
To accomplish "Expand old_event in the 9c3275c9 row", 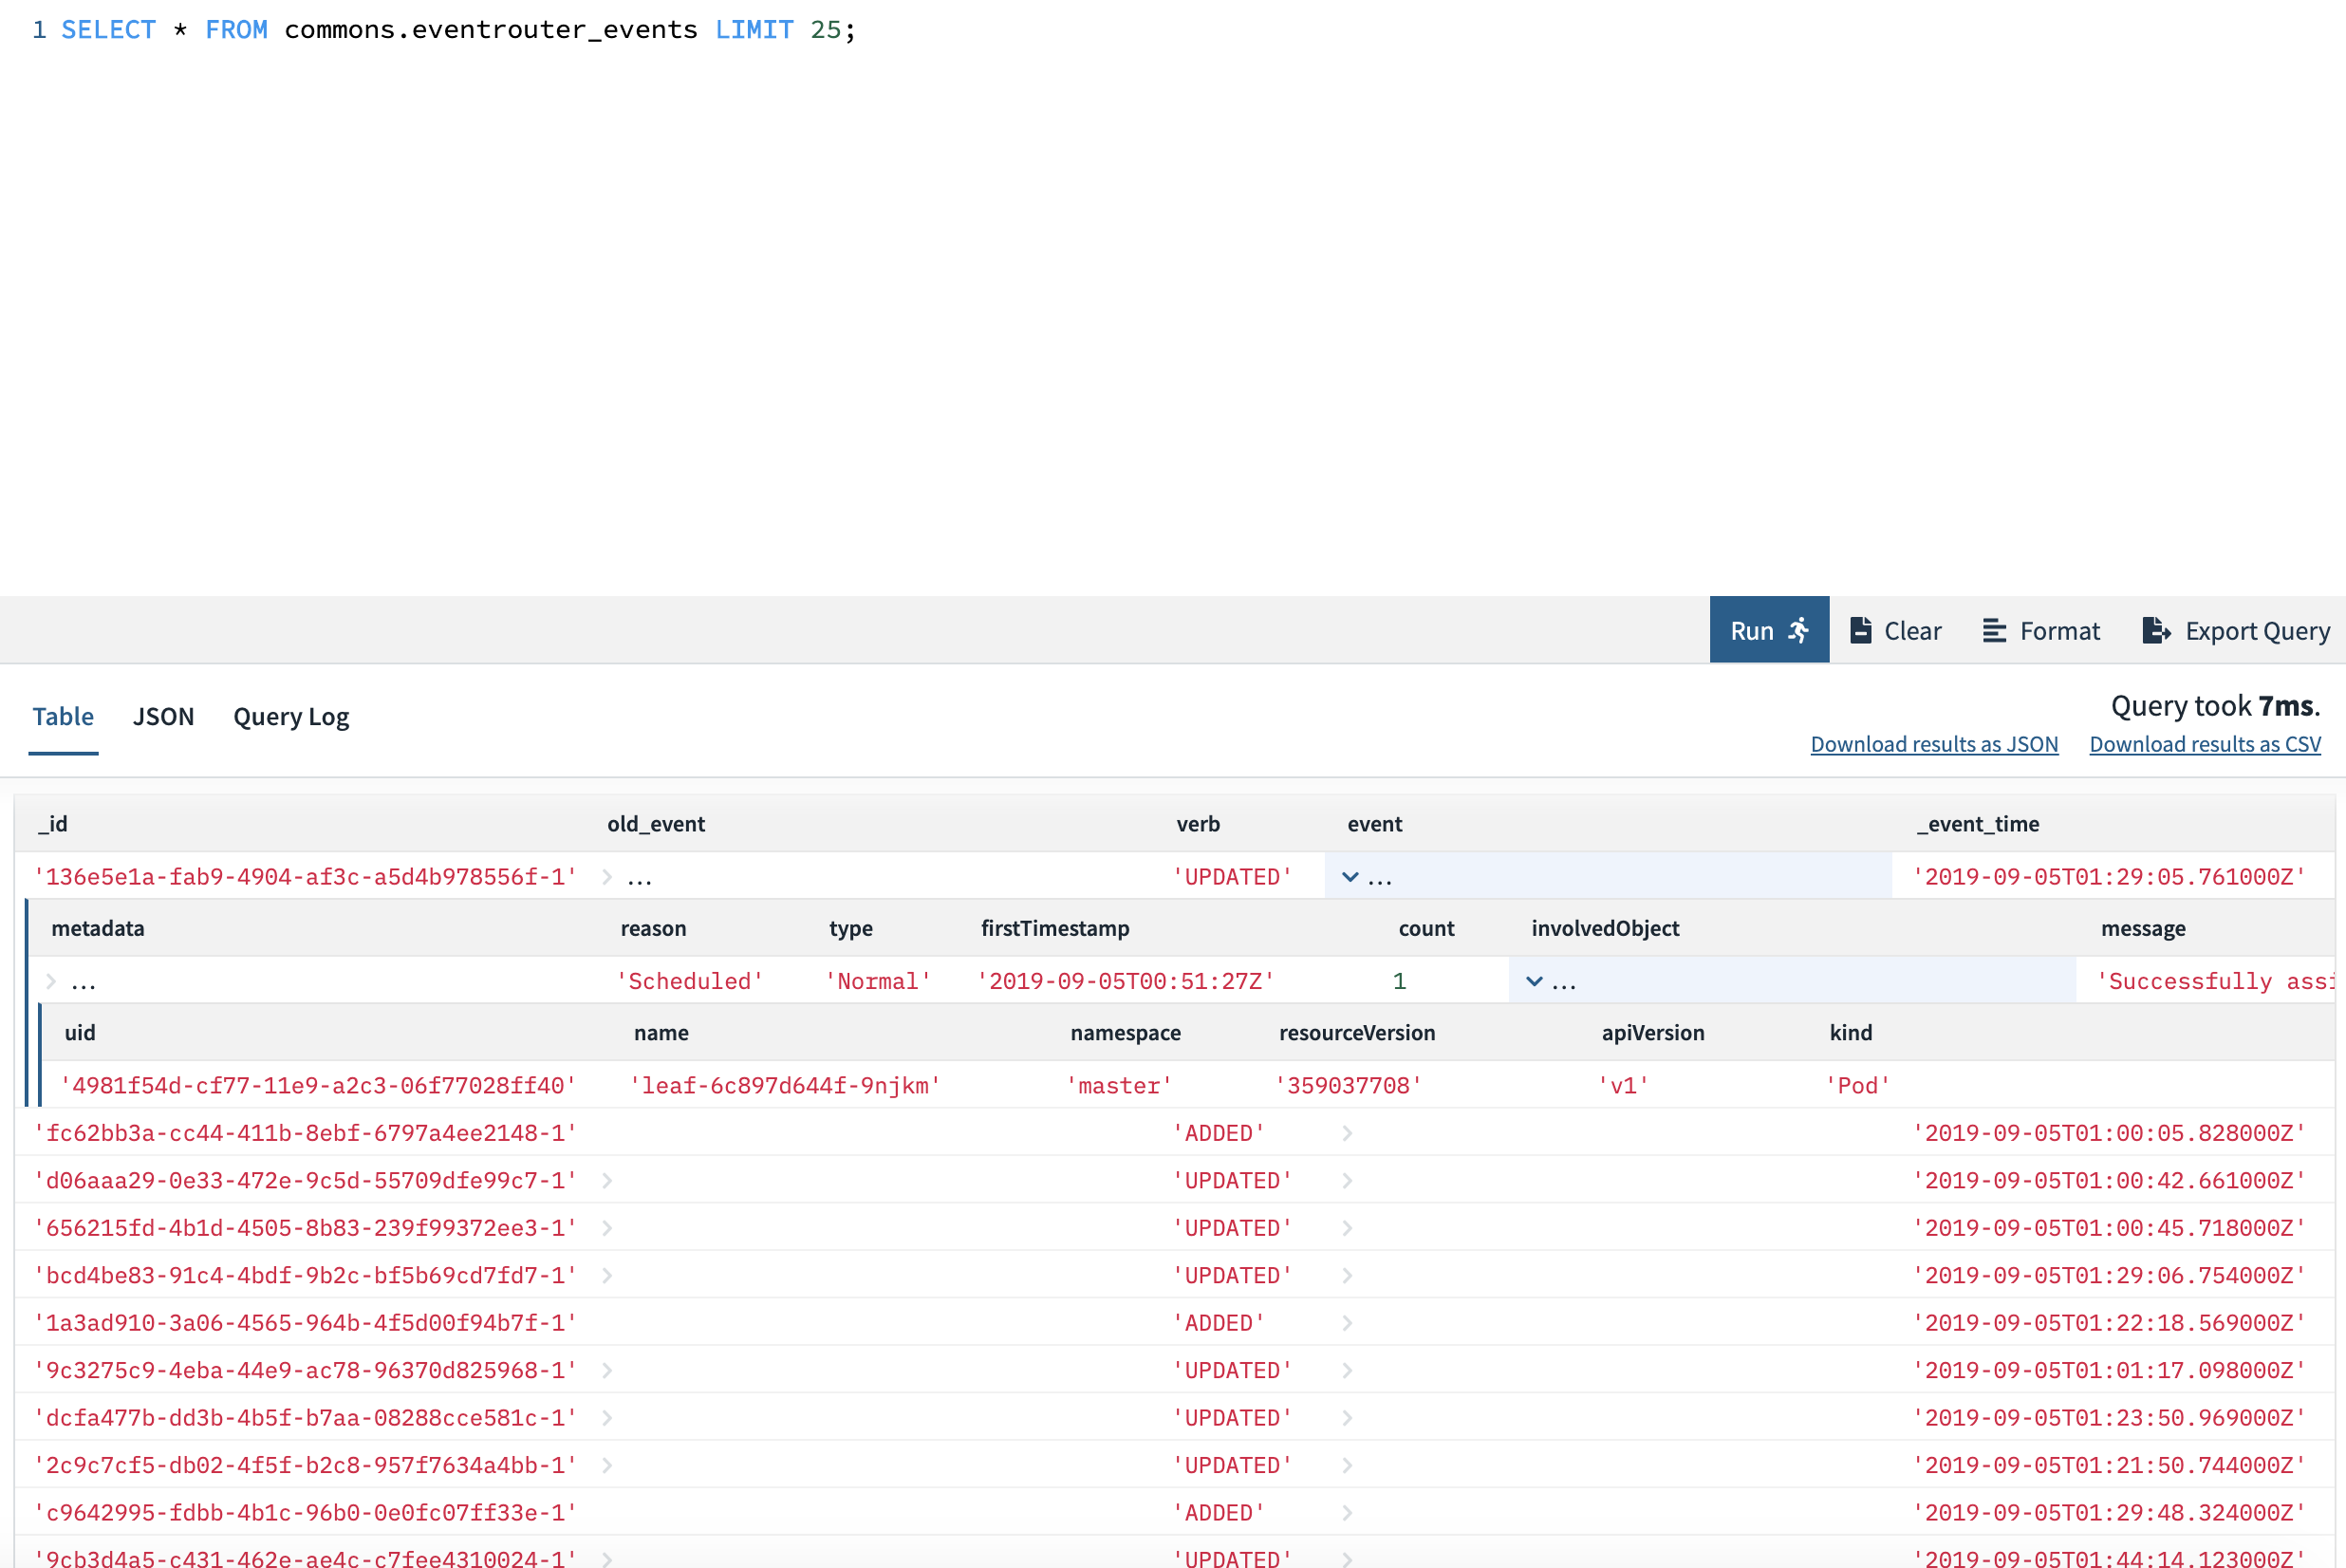I will (607, 1371).
